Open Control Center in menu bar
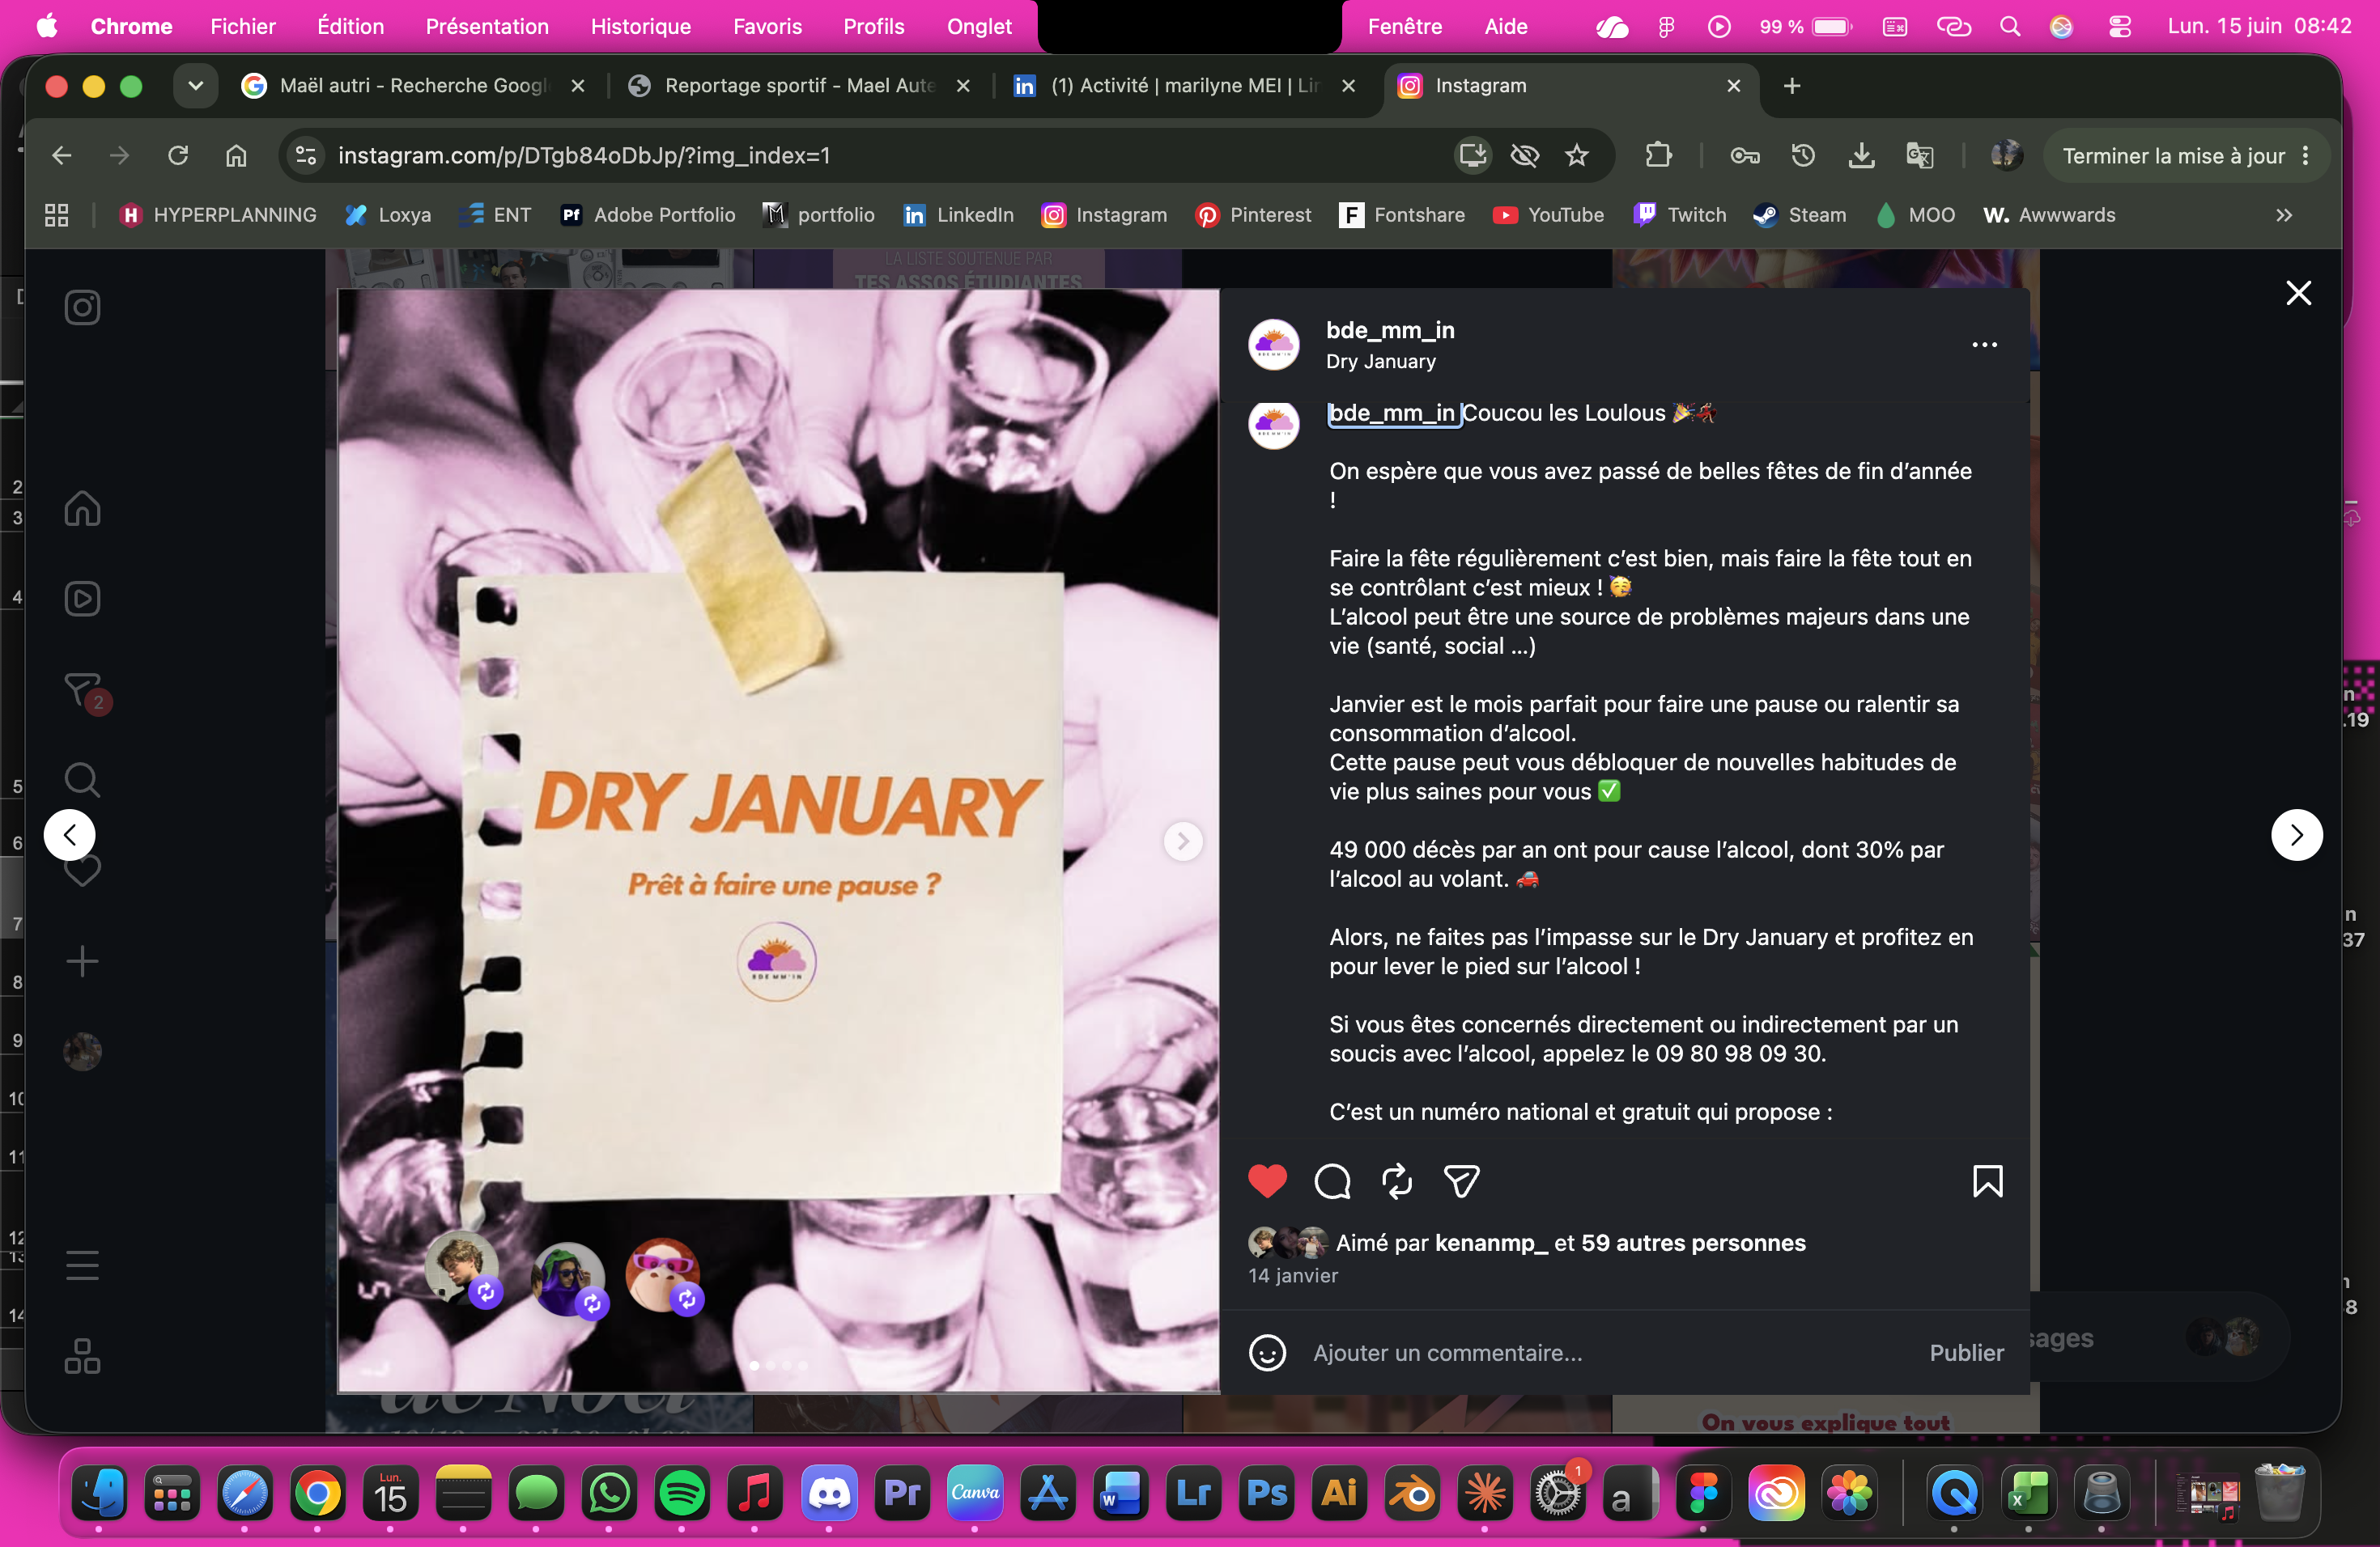 2120,26
